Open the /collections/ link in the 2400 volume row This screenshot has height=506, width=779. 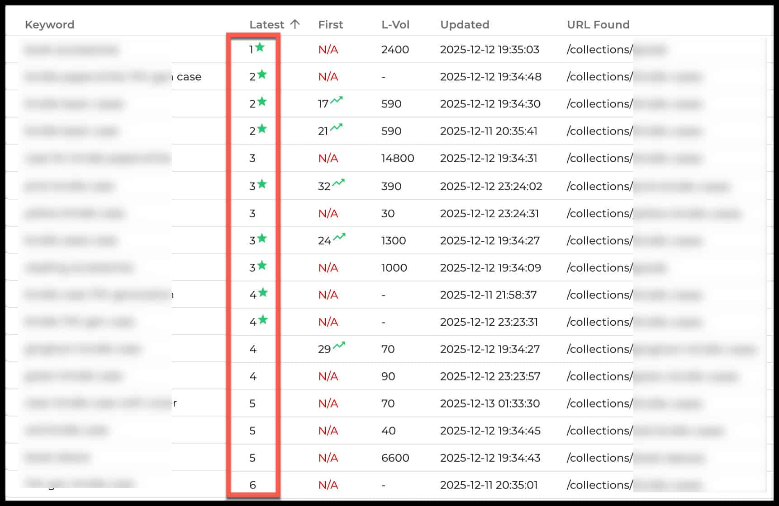point(599,50)
